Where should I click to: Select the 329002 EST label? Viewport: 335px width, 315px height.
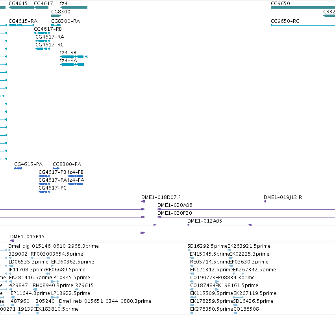pos(18,254)
